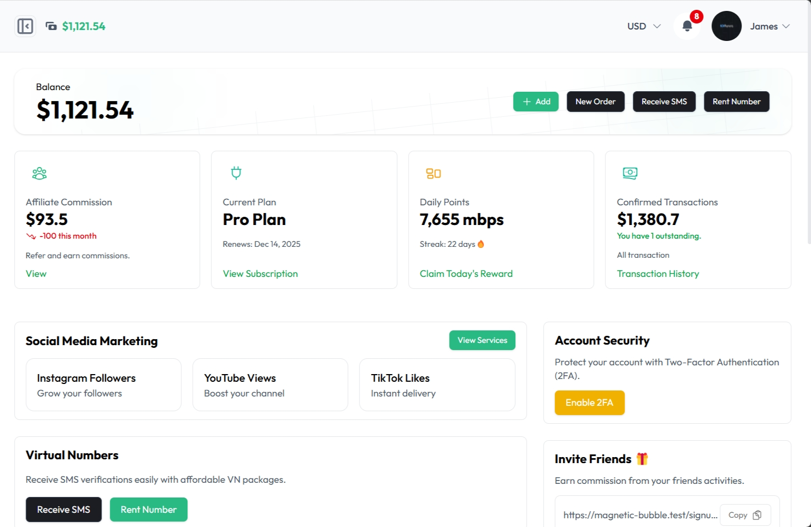
Task: Copy the invite referral link
Action: 745,514
